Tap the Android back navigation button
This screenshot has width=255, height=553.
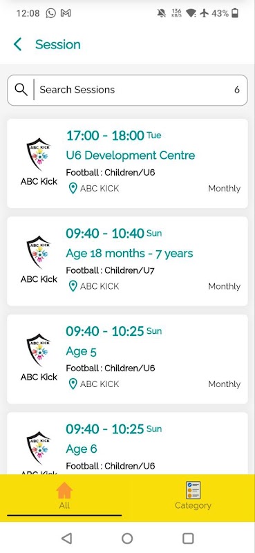click(x=66, y=538)
